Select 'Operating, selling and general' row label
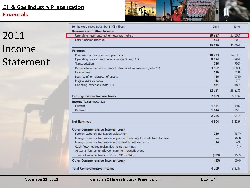 [x=107, y=60]
